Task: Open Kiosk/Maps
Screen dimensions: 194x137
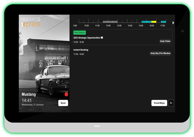Action: [x=159, y=103]
